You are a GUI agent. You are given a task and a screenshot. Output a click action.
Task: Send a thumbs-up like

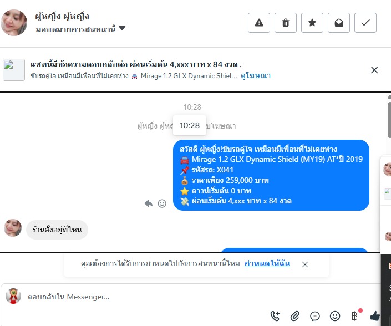pyautogui.click(x=375, y=316)
